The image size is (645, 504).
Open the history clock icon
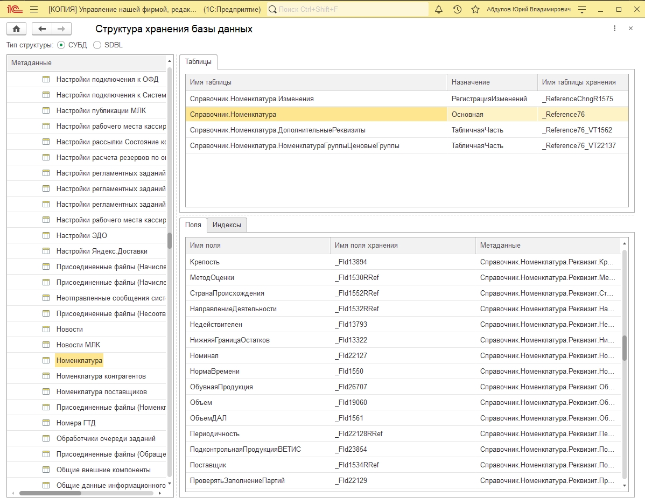(x=457, y=9)
